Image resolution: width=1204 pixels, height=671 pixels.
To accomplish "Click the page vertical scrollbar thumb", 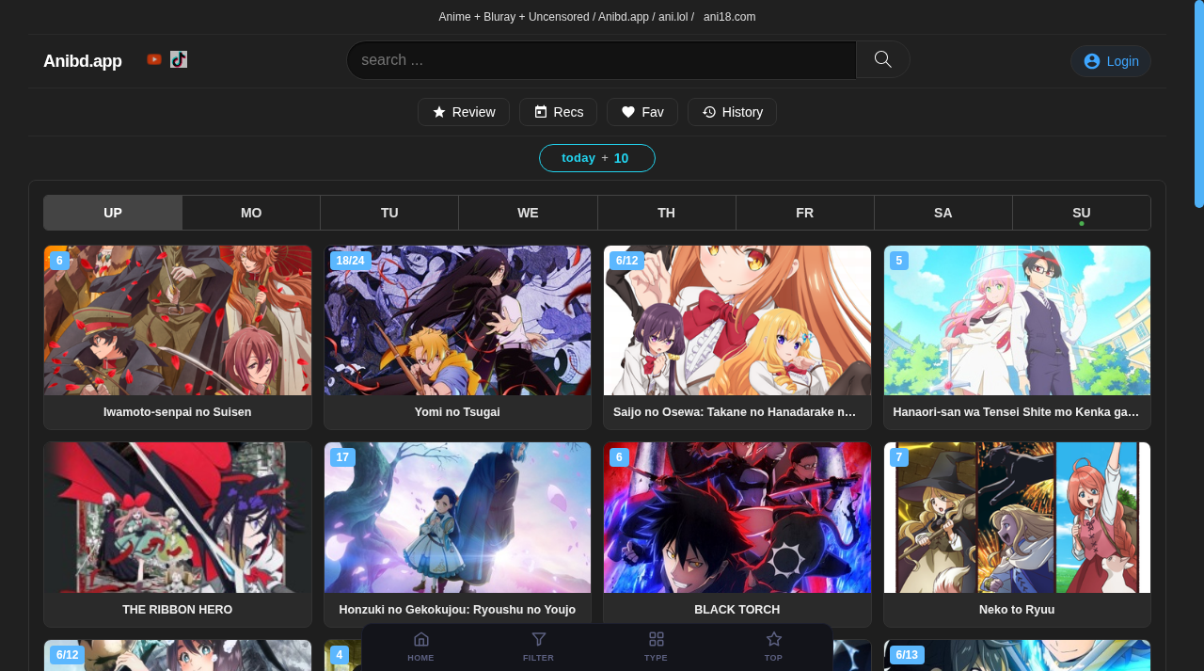I will [x=1199, y=104].
